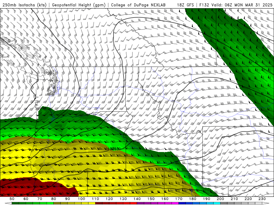Click the legend value '60'
Image resolution: width=274 pixels, height=205 pixels.
(x=26, y=199)
